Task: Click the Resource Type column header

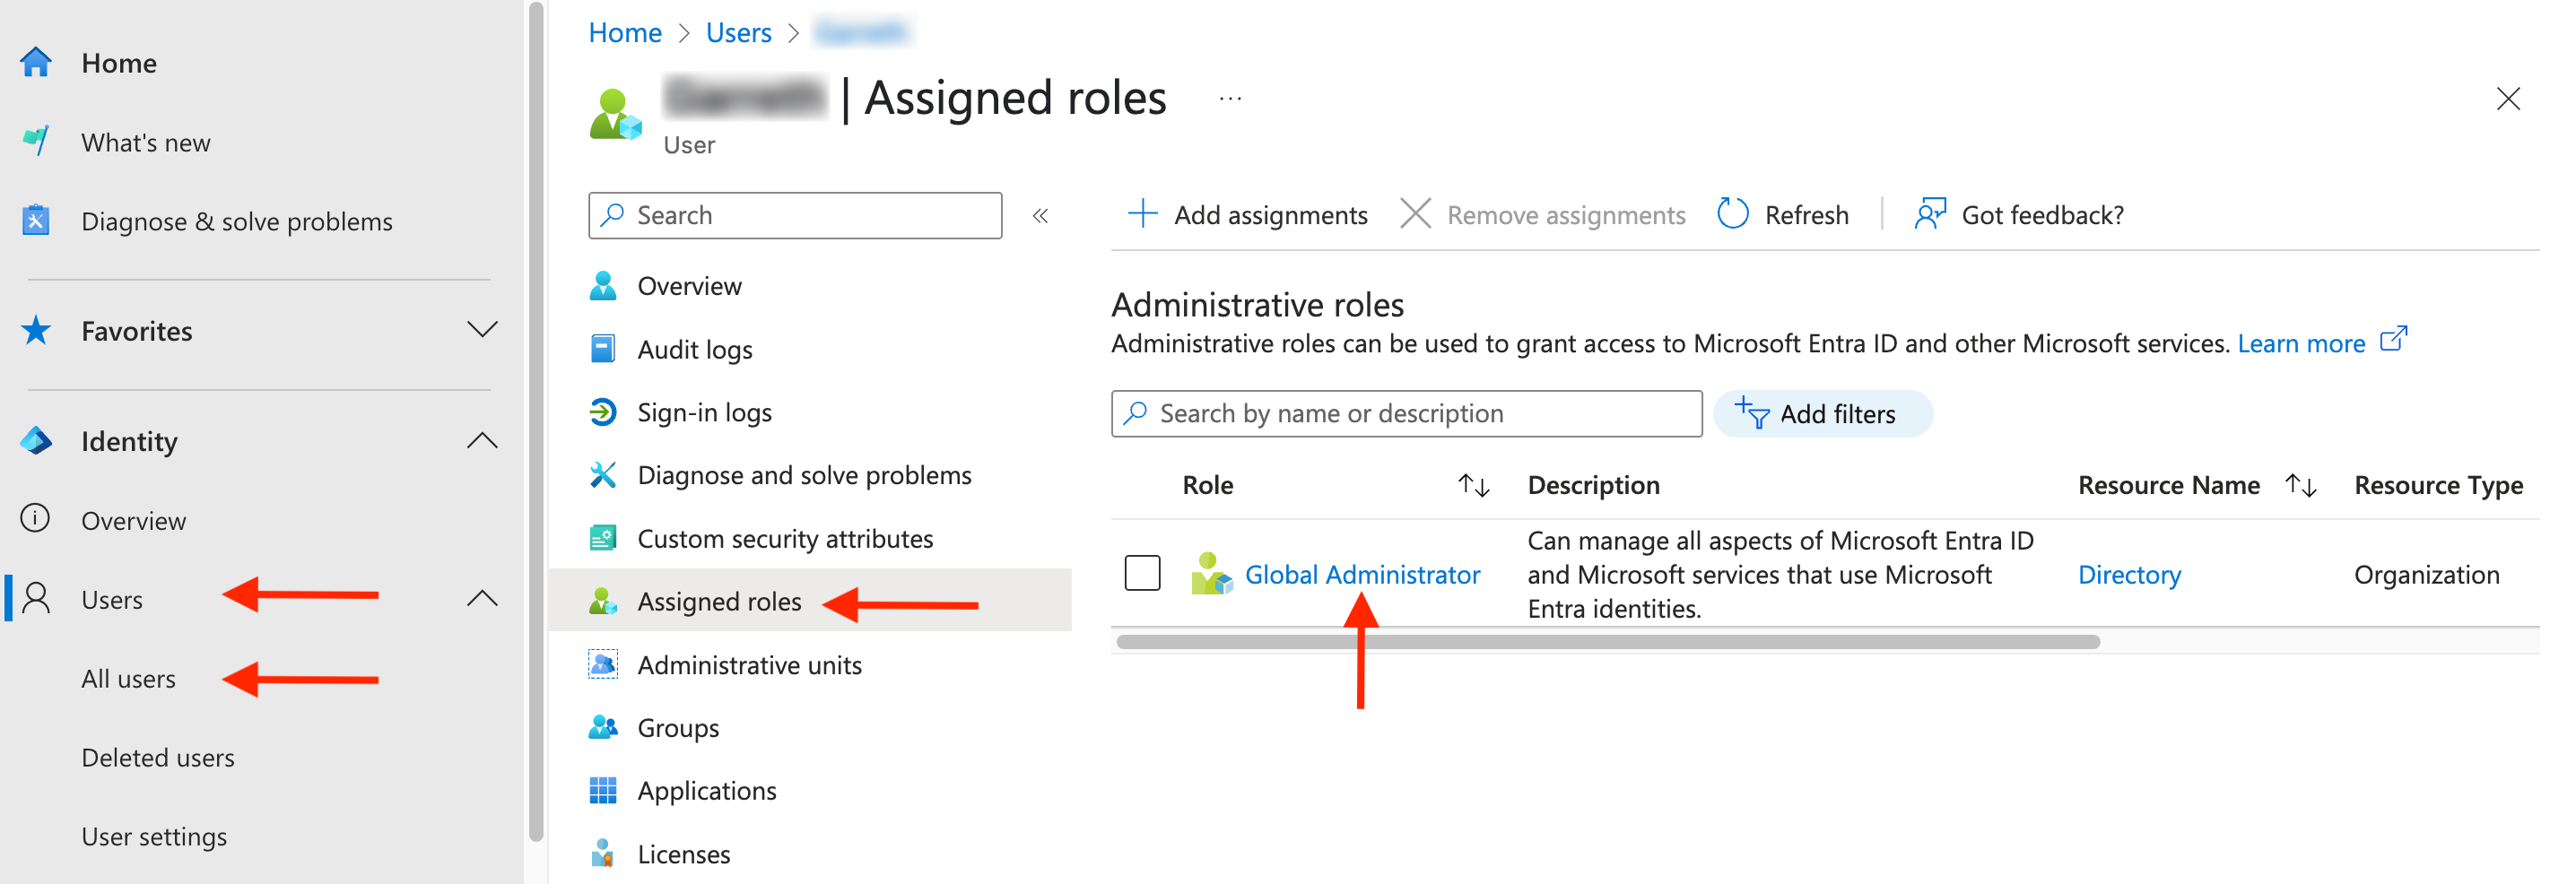Action: 2438,485
